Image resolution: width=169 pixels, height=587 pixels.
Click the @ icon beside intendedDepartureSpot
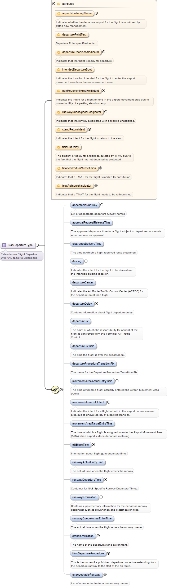coord(59,69)
